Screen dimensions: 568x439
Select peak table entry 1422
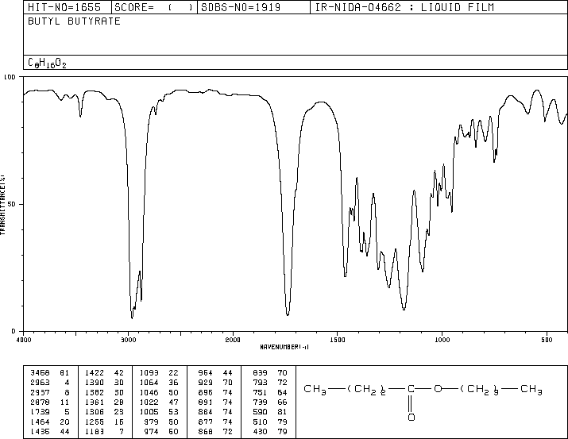[104, 373]
